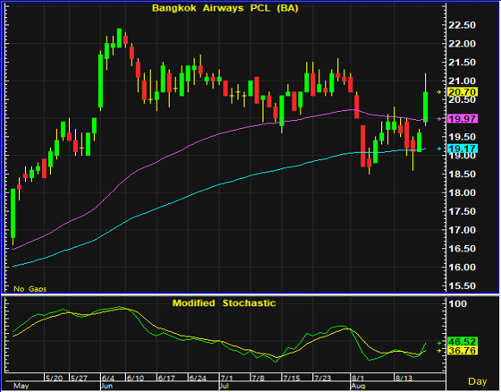This screenshot has height=392, width=501.
Task: Click the magenta 19.97 moving average label
Action: click(463, 119)
